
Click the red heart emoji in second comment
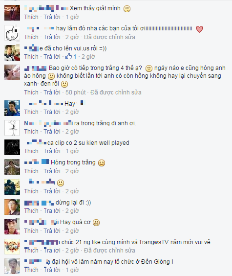[199, 29]
